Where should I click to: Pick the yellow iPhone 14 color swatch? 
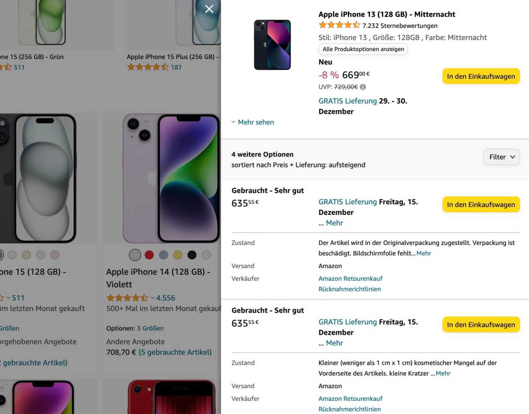click(x=178, y=255)
